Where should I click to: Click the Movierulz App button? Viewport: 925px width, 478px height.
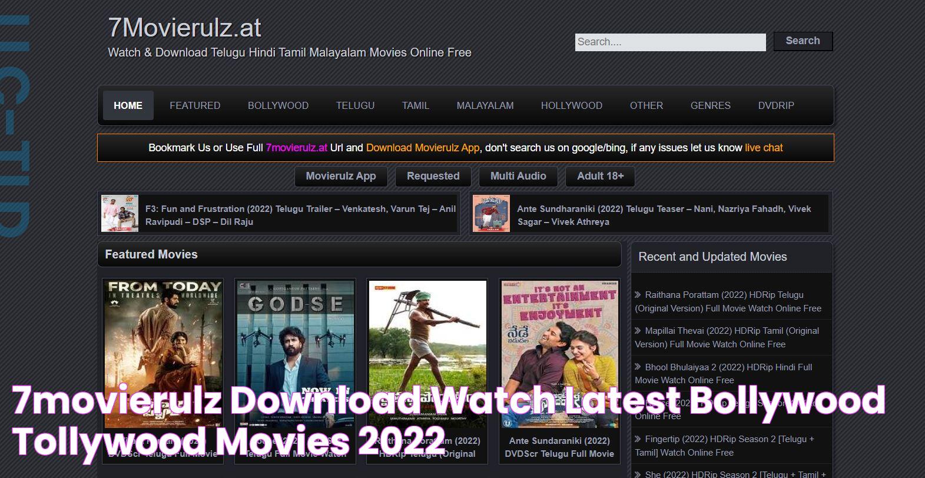[341, 176]
